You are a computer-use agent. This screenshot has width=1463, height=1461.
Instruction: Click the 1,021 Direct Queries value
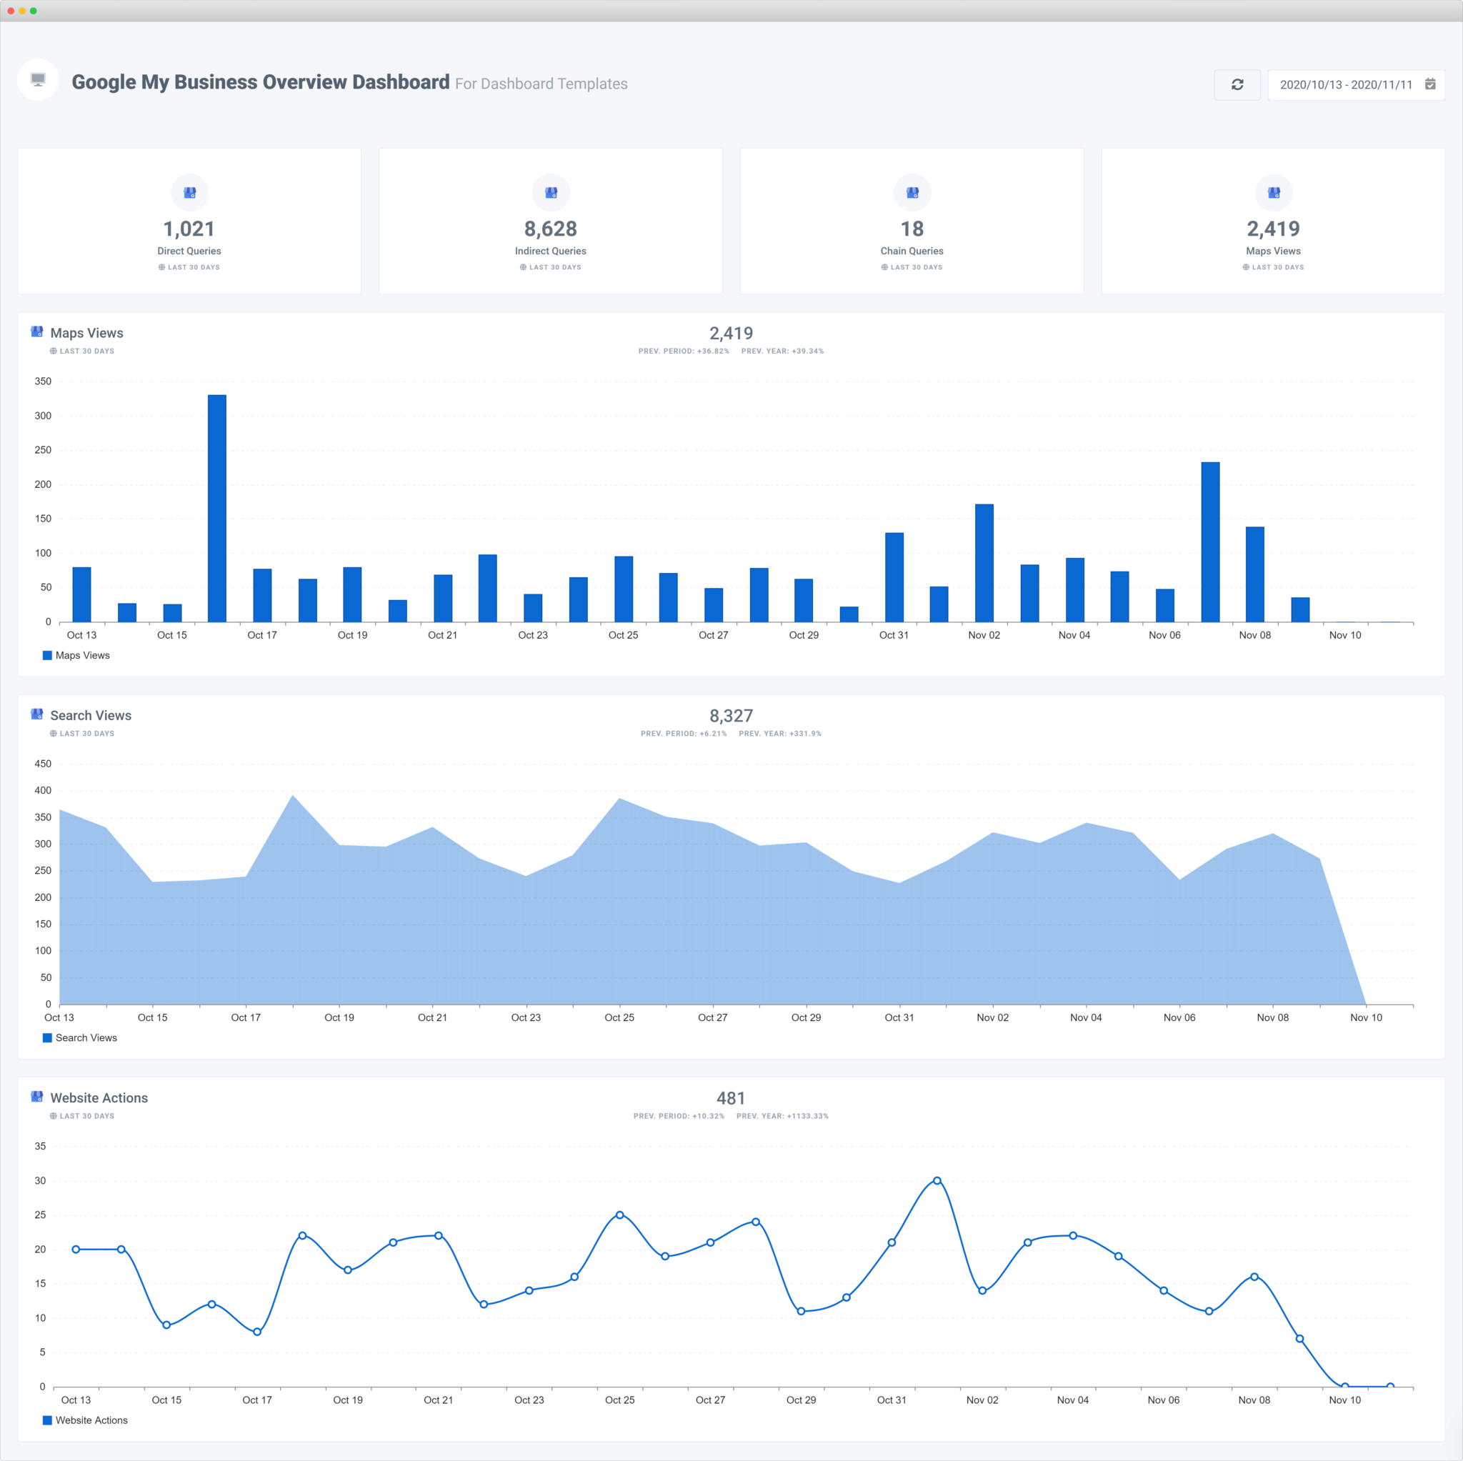189,229
